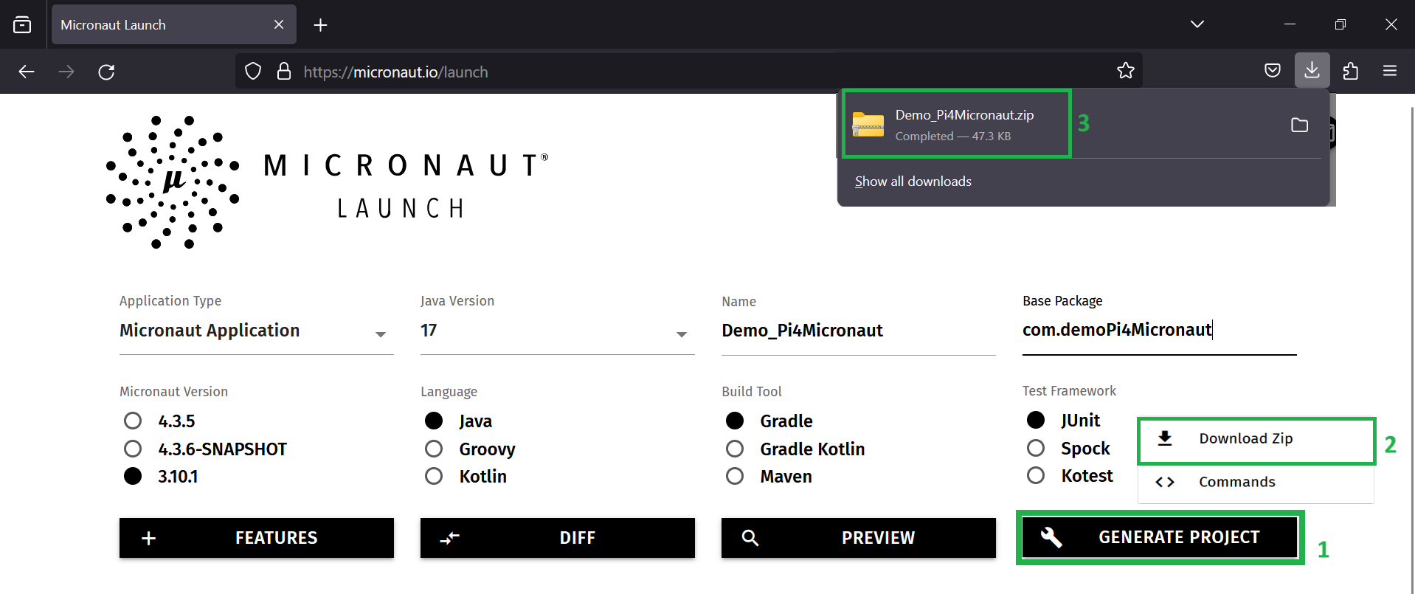The height and width of the screenshot is (594, 1415).
Task: Choose Download Zip from the menu
Action: [x=1256, y=439]
